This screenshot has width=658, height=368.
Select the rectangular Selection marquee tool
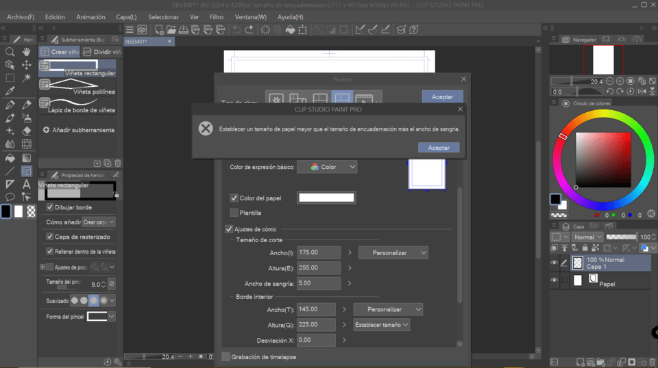[x=10, y=78]
